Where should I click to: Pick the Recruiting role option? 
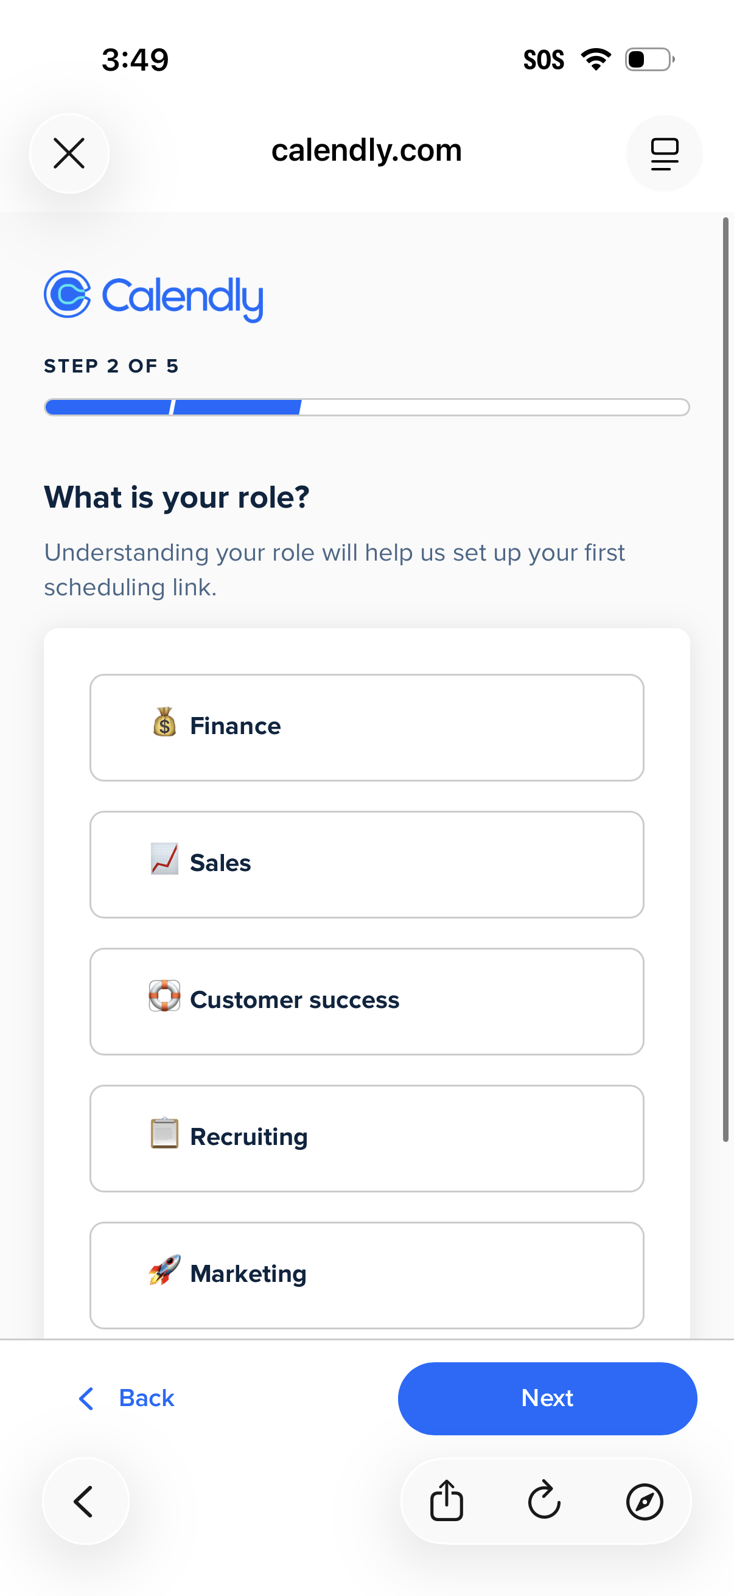[366, 1138]
